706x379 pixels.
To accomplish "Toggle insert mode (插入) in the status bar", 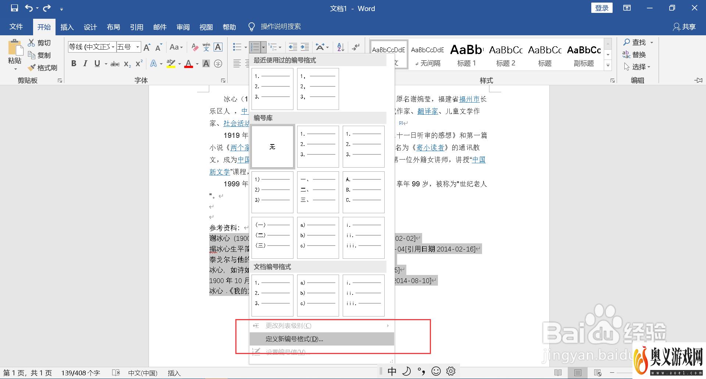I will [x=174, y=373].
